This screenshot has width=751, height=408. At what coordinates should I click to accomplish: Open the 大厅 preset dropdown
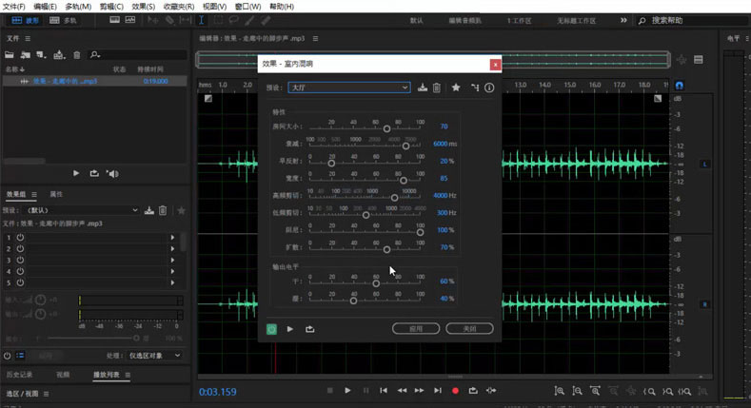349,87
